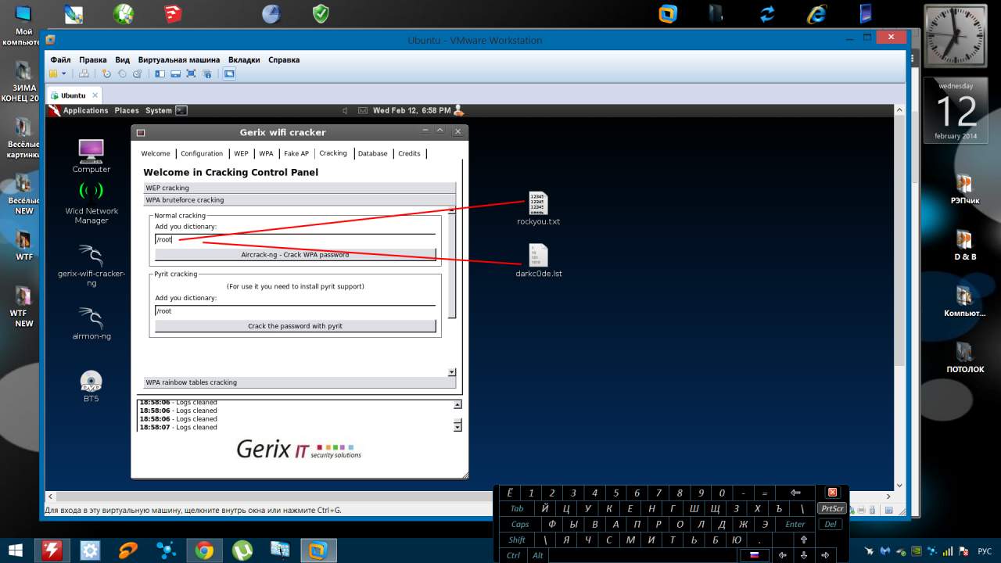Image resolution: width=1001 pixels, height=563 pixels.
Task: Click the VMware show library toolbar icon
Action: pos(160,74)
